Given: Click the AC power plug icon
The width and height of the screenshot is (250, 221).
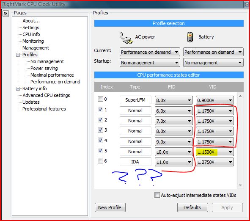Looking at the screenshot, I should click(126, 38).
